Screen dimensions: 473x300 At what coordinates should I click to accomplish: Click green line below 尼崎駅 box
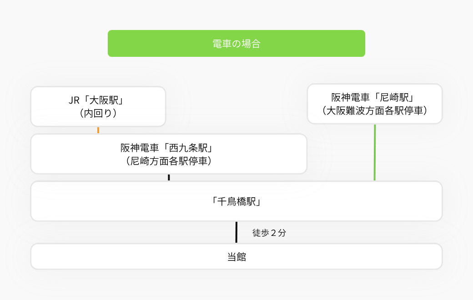(375, 152)
